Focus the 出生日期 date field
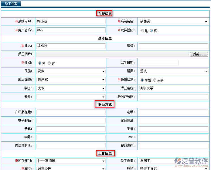 159,63
